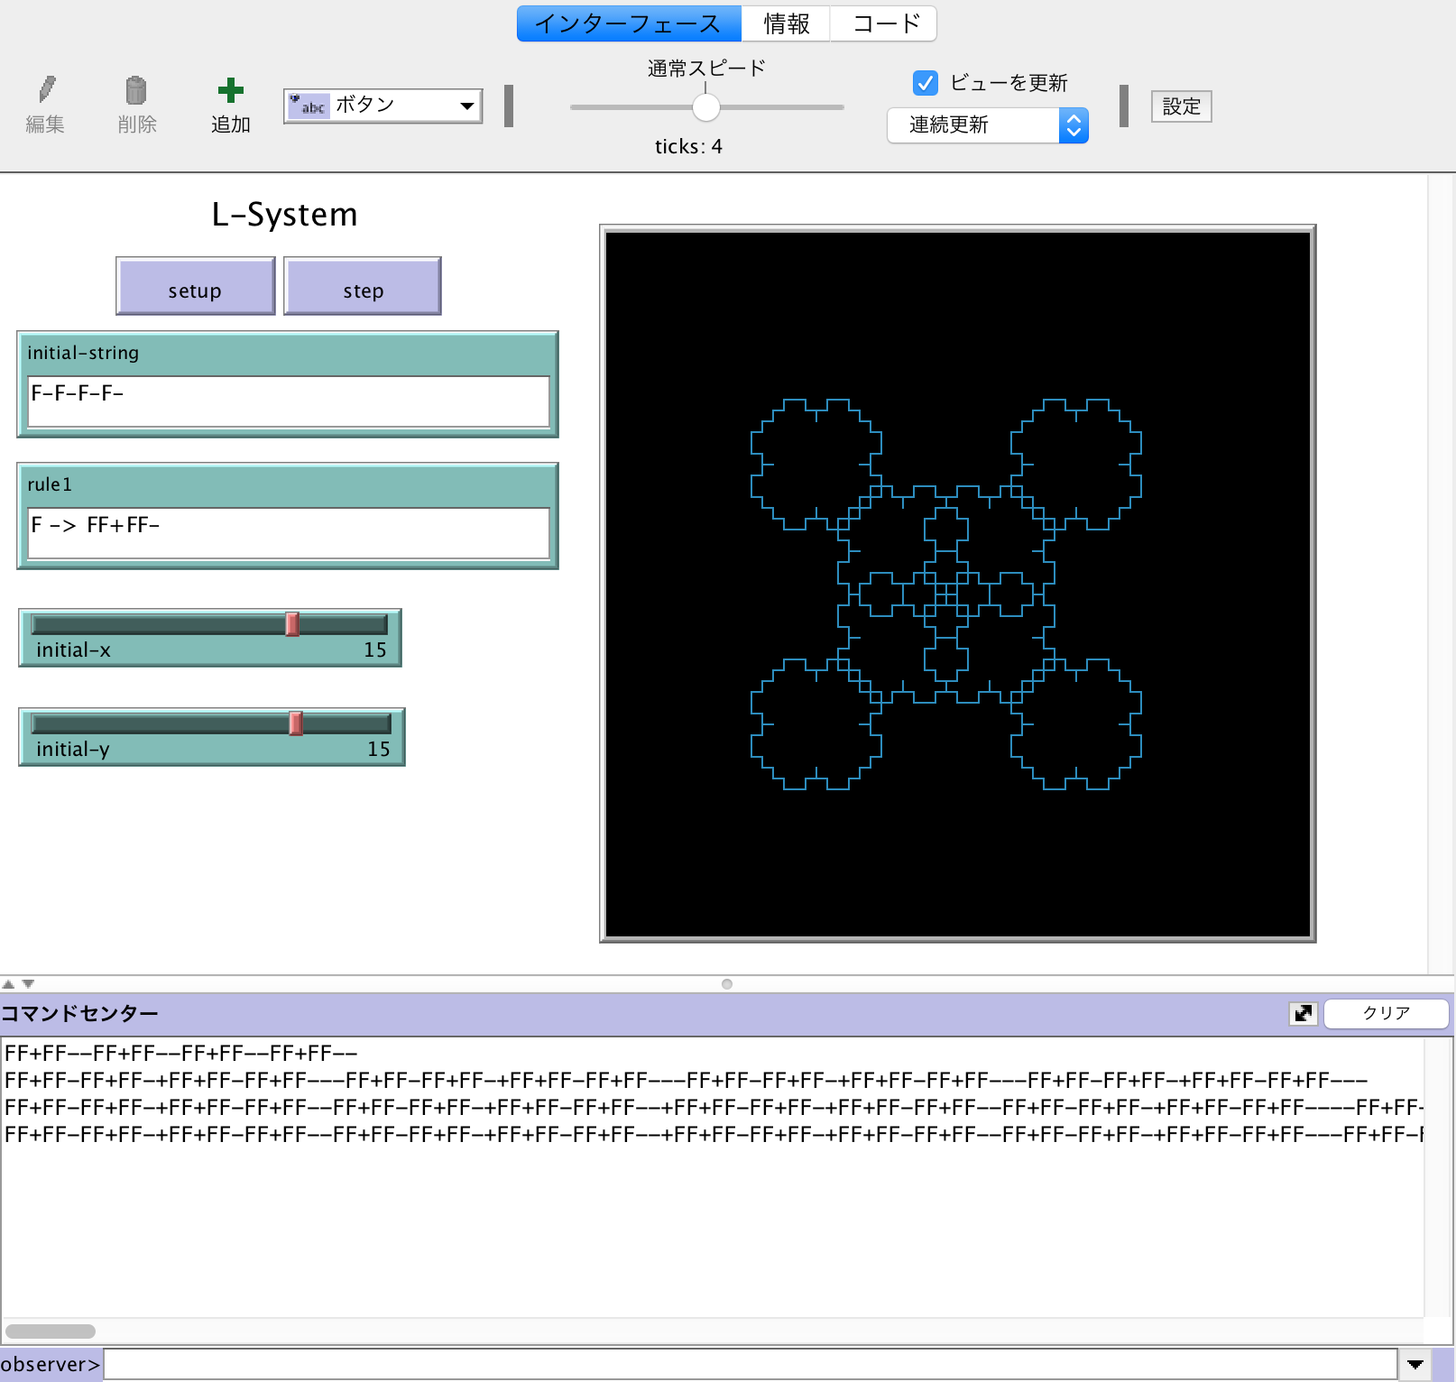Click the green Add plus icon

coord(230,90)
